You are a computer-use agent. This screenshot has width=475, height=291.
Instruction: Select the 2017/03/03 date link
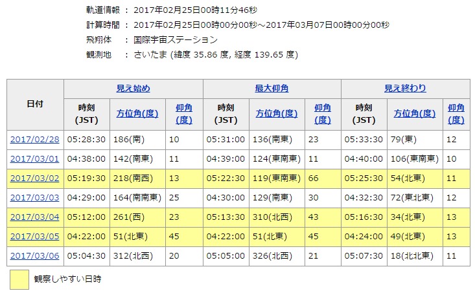34,197
